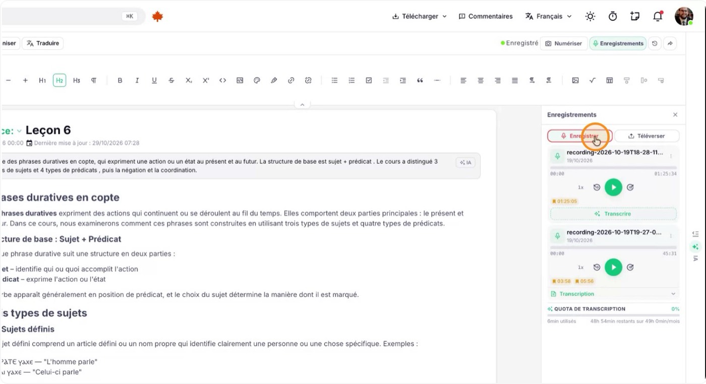Insert a table
The height and width of the screenshot is (384, 706).
(x=610, y=80)
